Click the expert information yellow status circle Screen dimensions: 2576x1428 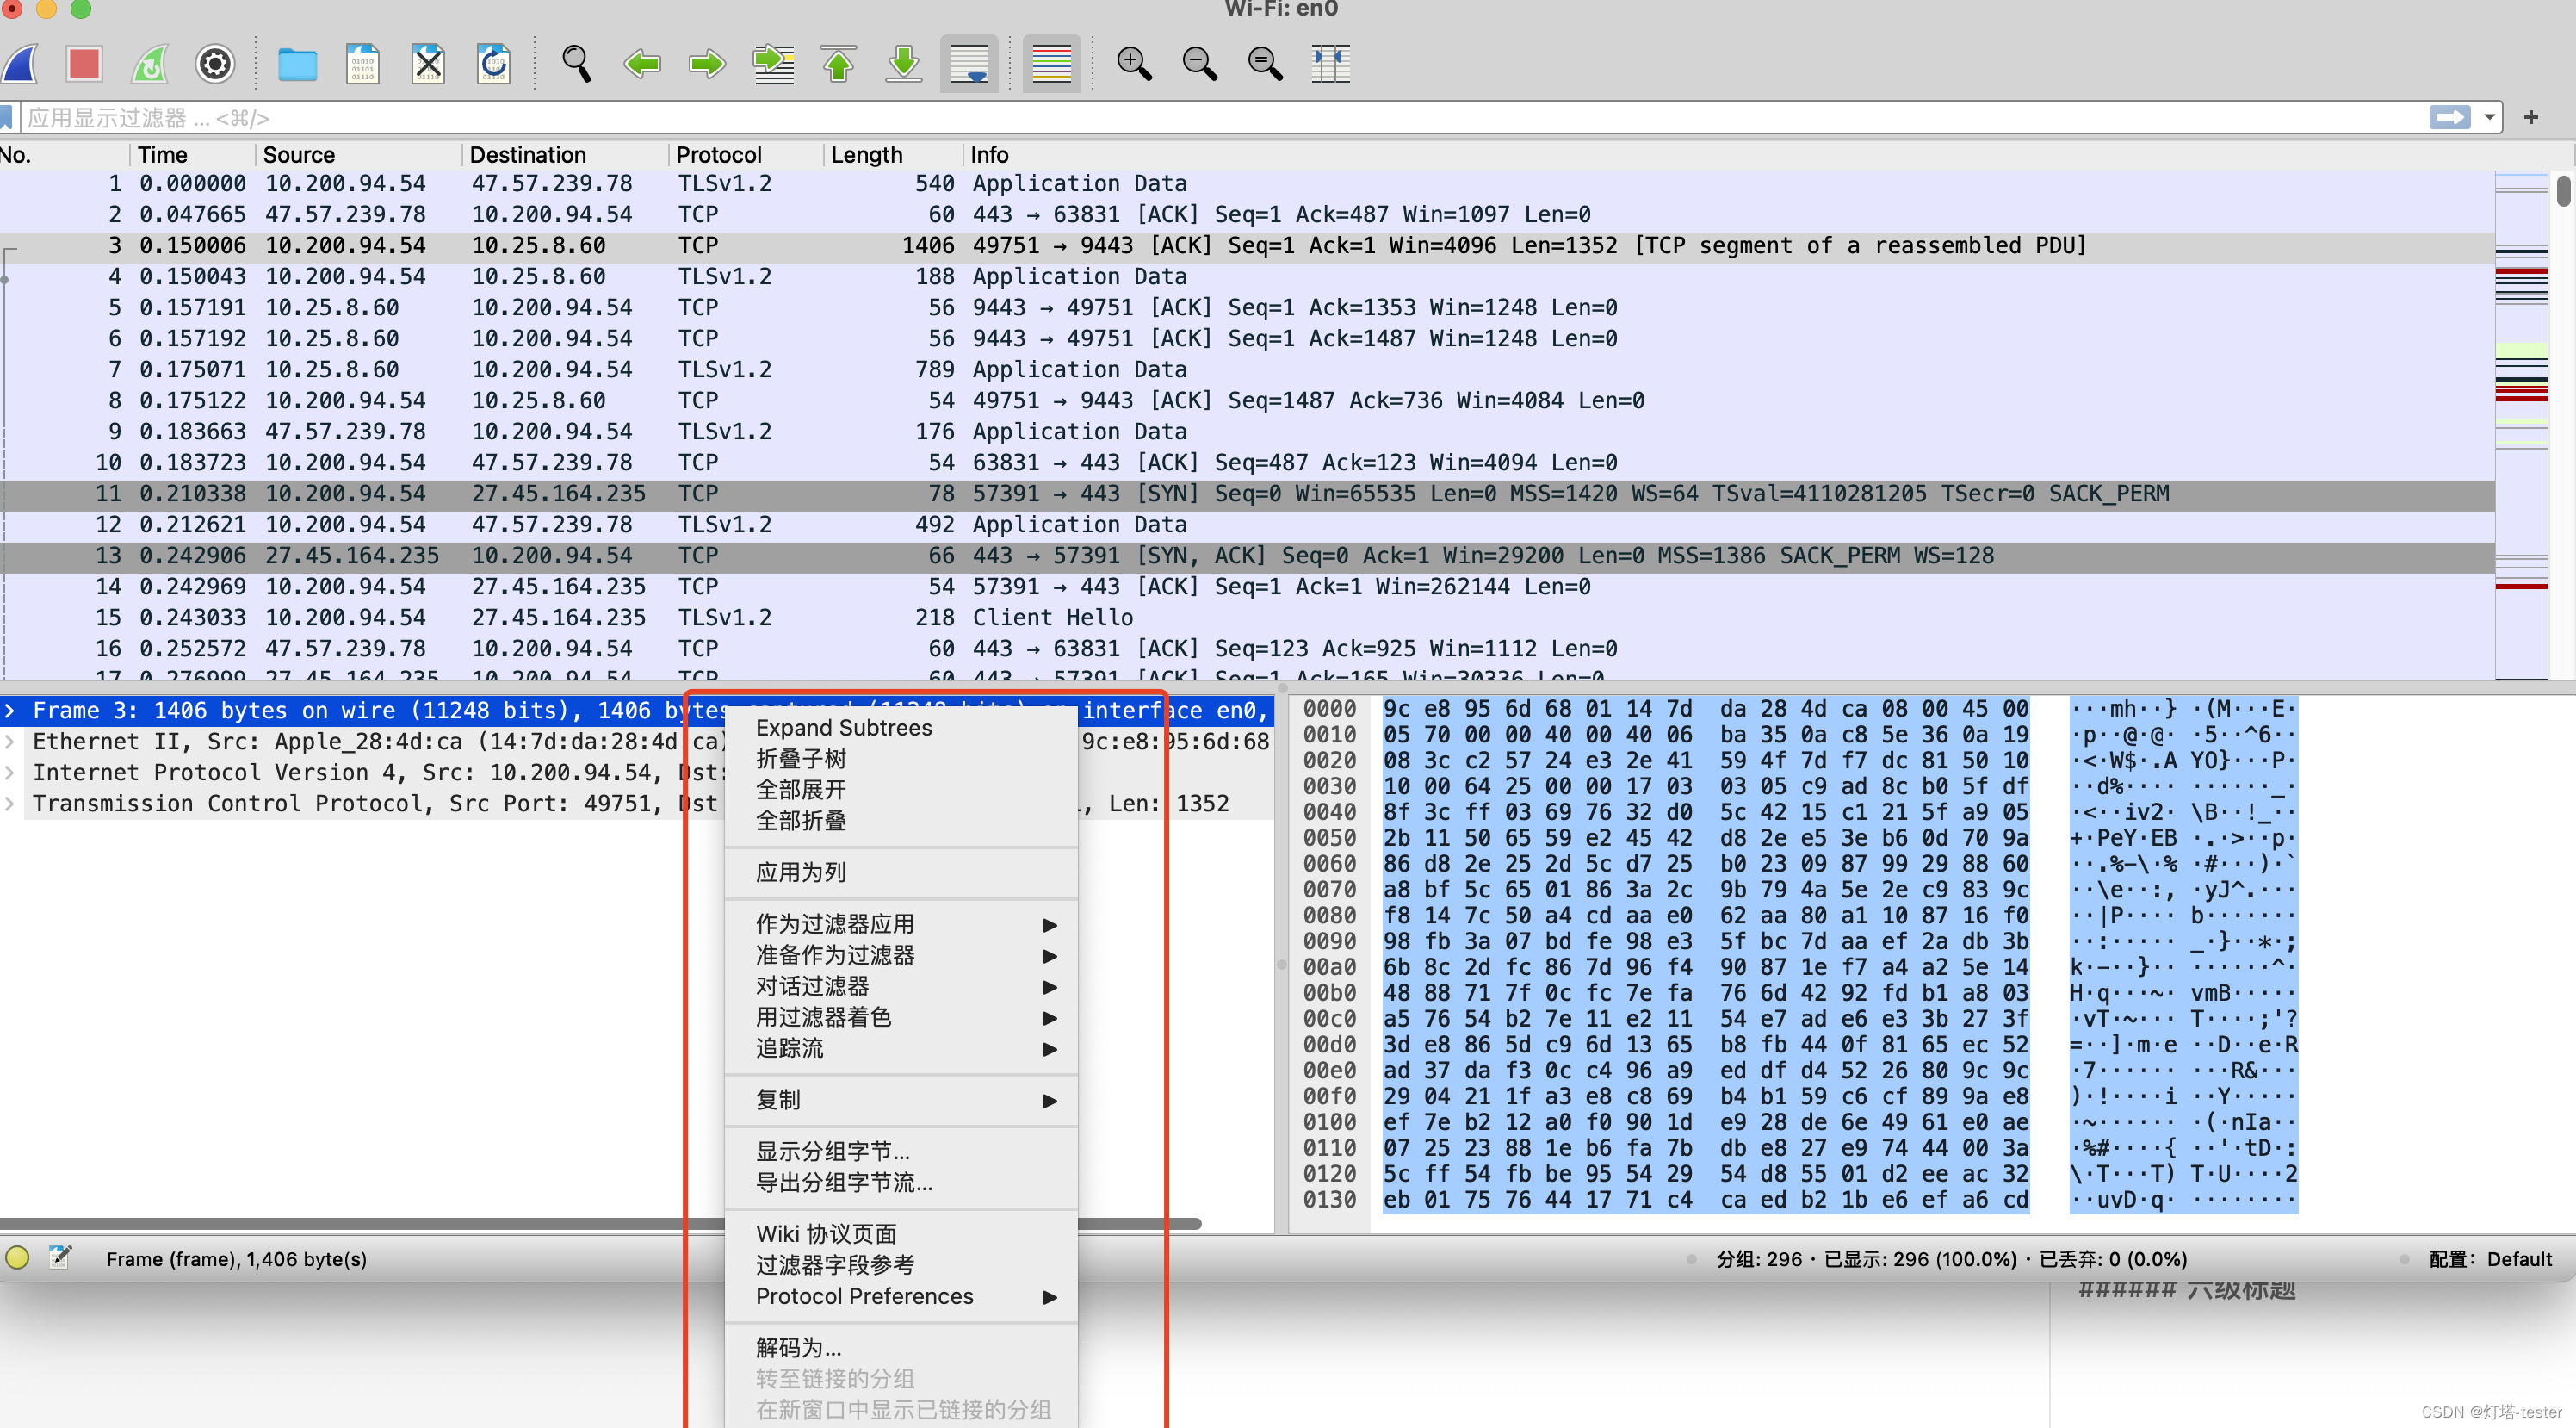pos(18,1259)
